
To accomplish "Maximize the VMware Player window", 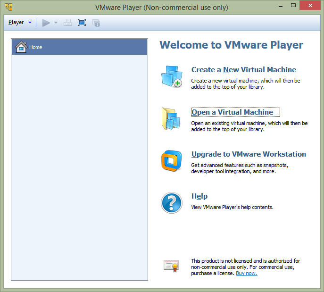I will [293, 6].
